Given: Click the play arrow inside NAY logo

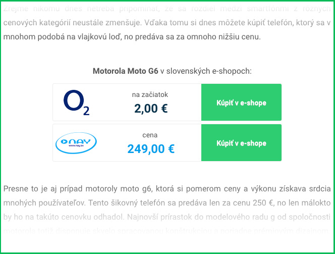Looking at the screenshot, I should [x=64, y=141].
